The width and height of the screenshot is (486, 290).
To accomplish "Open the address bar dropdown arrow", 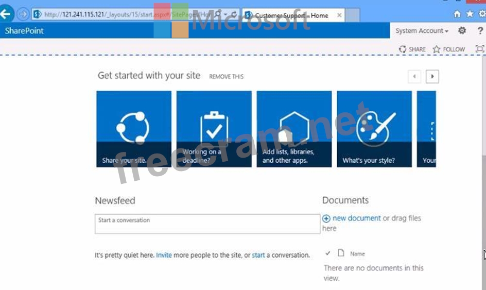I will [225, 14].
